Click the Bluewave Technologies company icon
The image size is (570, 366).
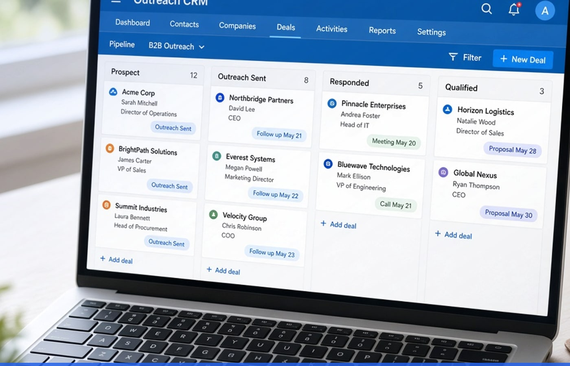click(328, 164)
